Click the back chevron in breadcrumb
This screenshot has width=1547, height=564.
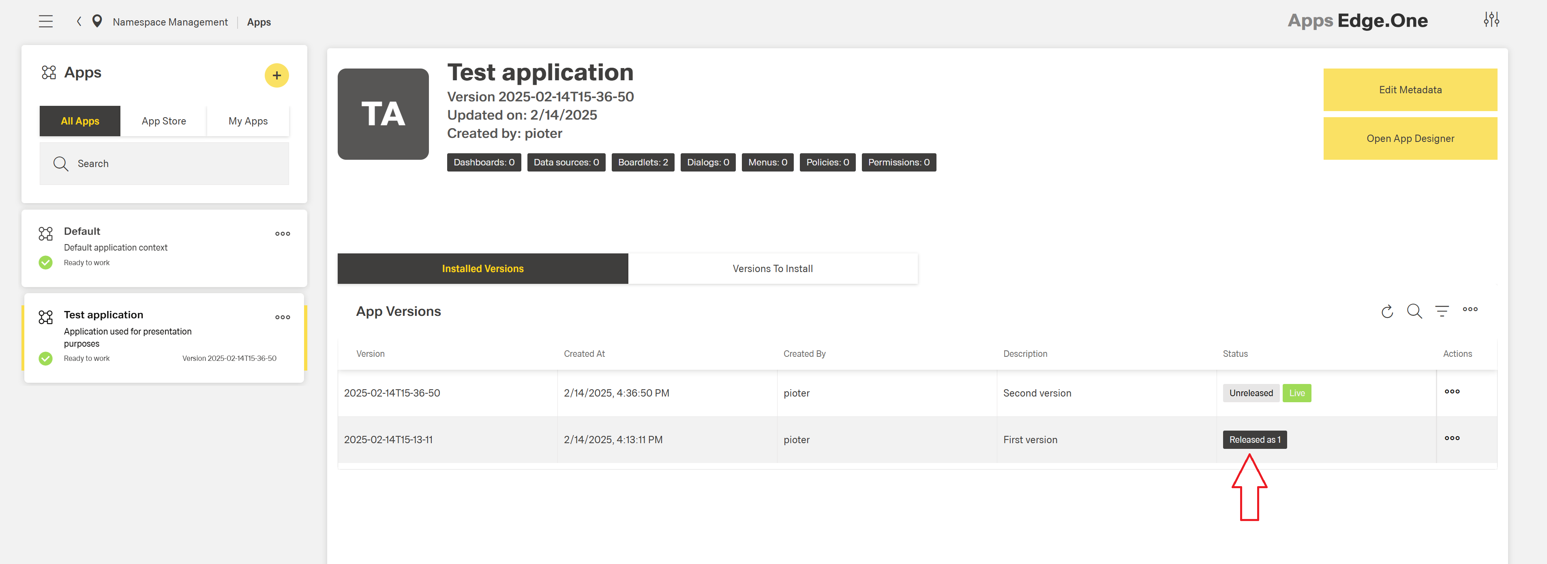79,21
